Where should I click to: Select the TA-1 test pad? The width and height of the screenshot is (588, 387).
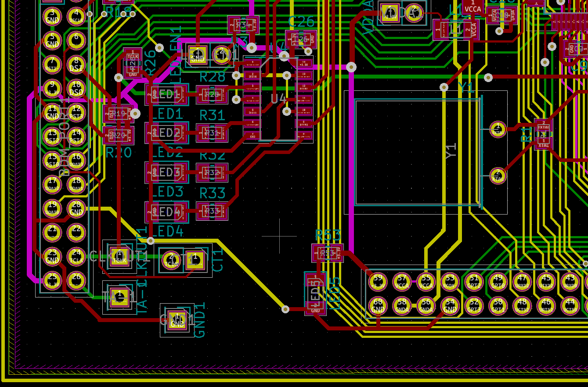(119, 297)
